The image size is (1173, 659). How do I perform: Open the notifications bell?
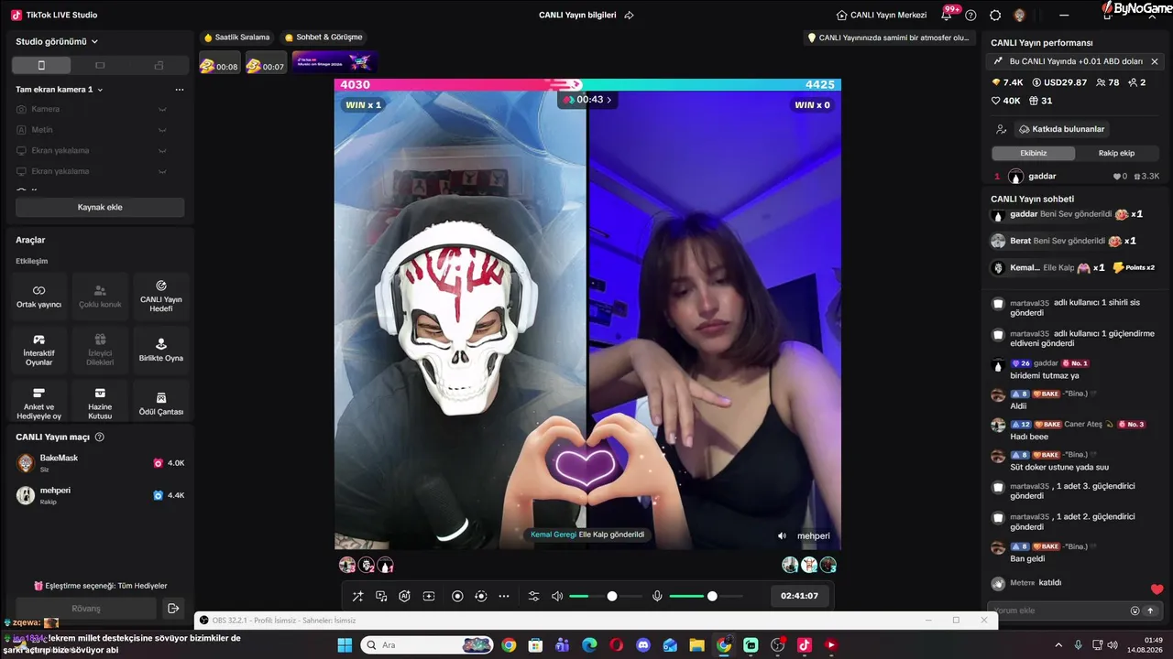(947, 15)
